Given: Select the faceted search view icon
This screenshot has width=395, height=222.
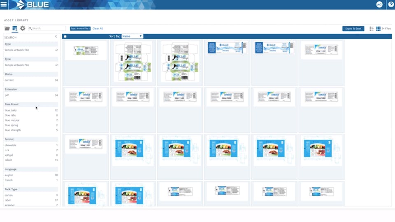Looking at the screenshot, I should pos(15,28).
